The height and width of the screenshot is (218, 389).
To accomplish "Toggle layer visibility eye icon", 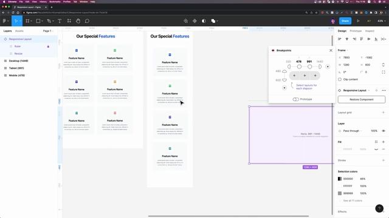I will [x=384, y=131].
